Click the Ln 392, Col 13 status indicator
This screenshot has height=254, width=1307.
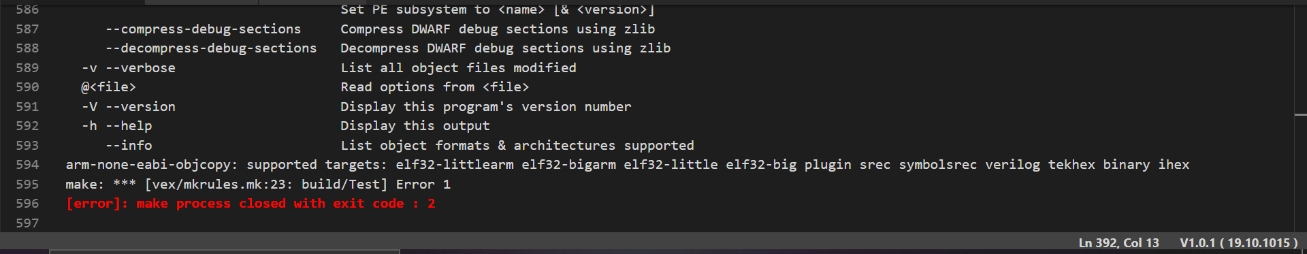(1118, 243)
